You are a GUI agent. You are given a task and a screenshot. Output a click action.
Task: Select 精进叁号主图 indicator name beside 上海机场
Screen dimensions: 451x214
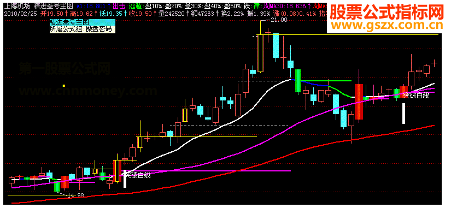54,6
